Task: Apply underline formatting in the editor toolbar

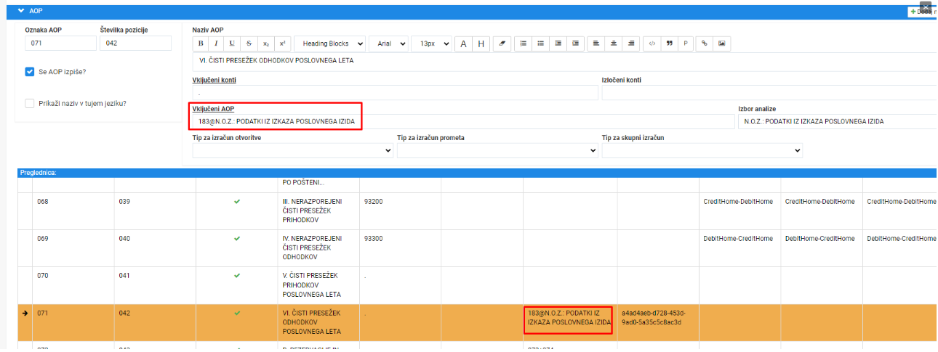Action: tap(232, 44)
